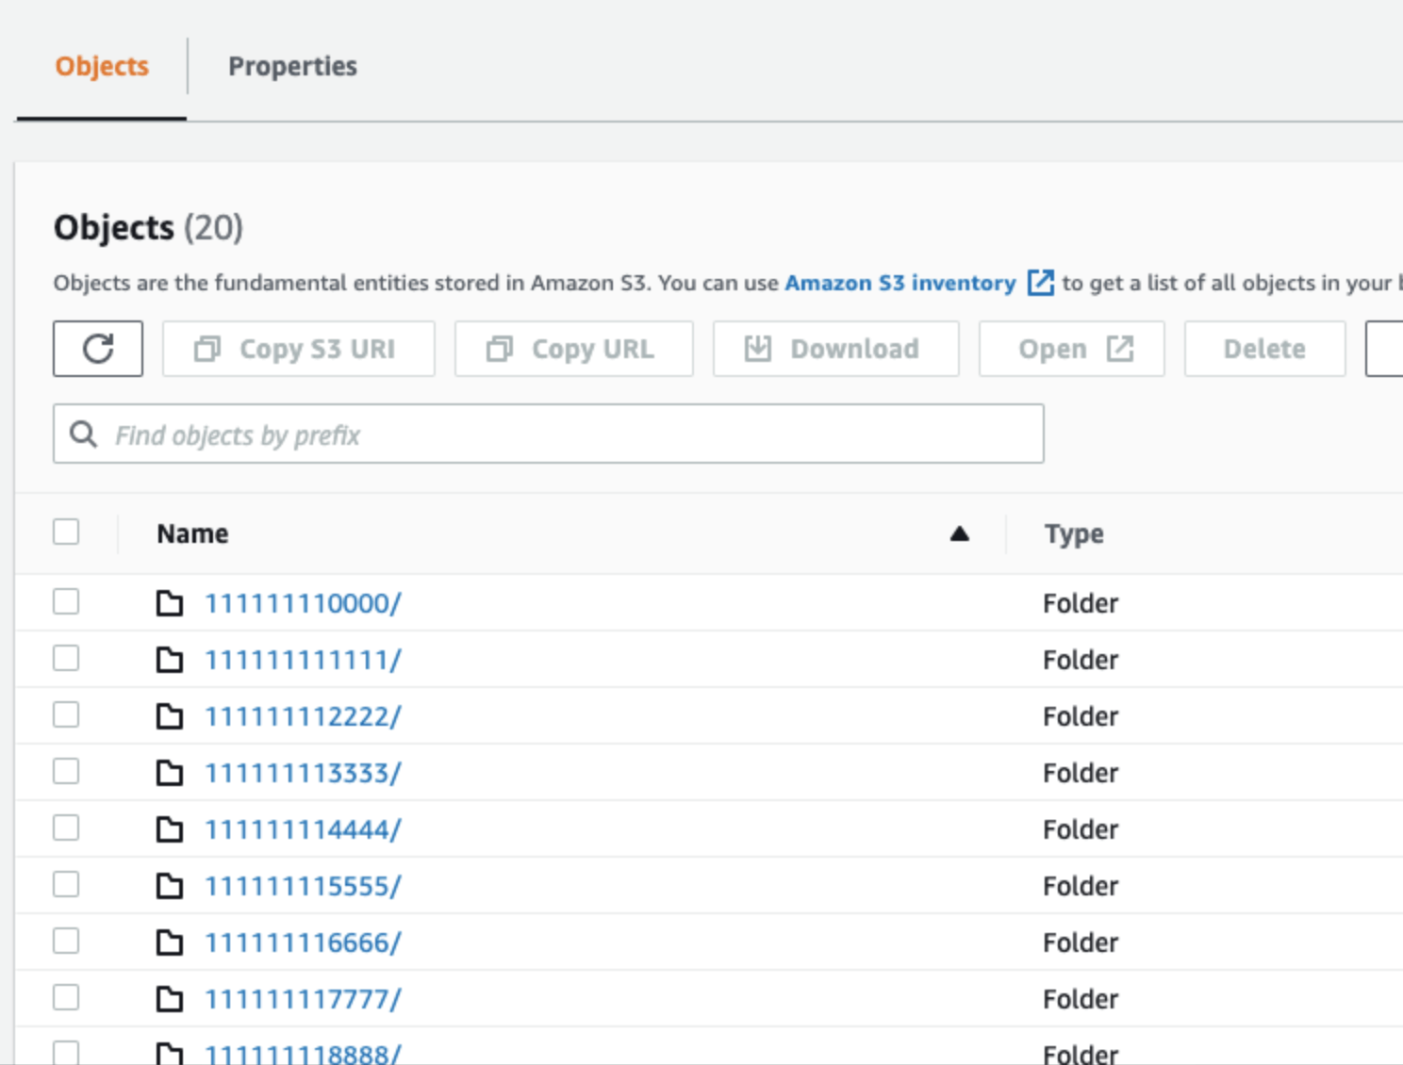1403x1065 pixels.
Task: Click the folder icon beside 111111110000/
Action: 171,603
